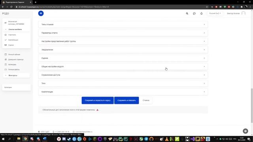Open the user avatar menu
Image resolution: width=253 pixels, height=142 pixels.
[244, 13]
